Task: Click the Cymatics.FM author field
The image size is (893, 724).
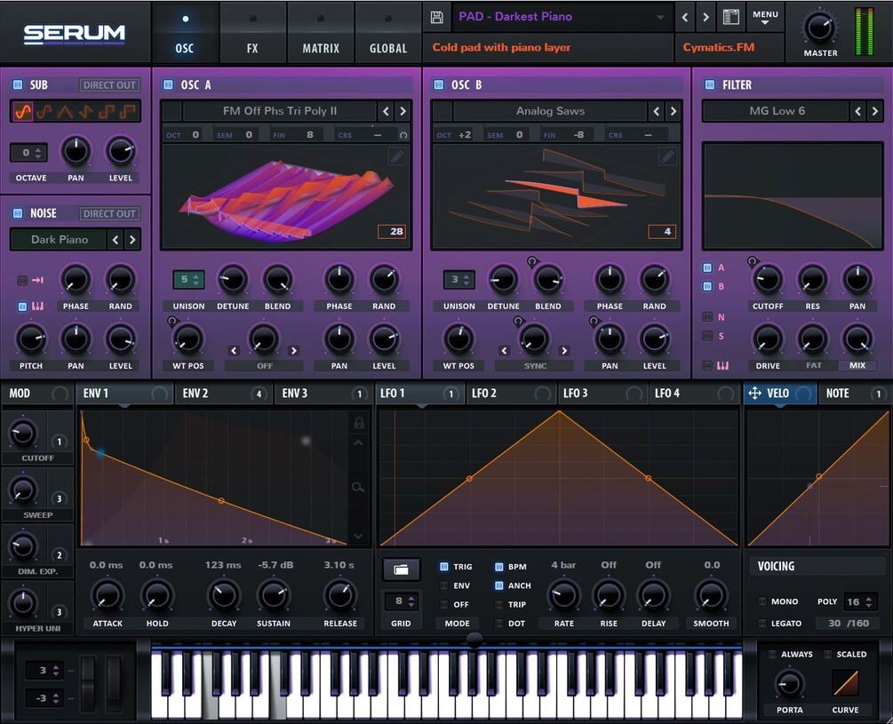Action: pos(730,48)
